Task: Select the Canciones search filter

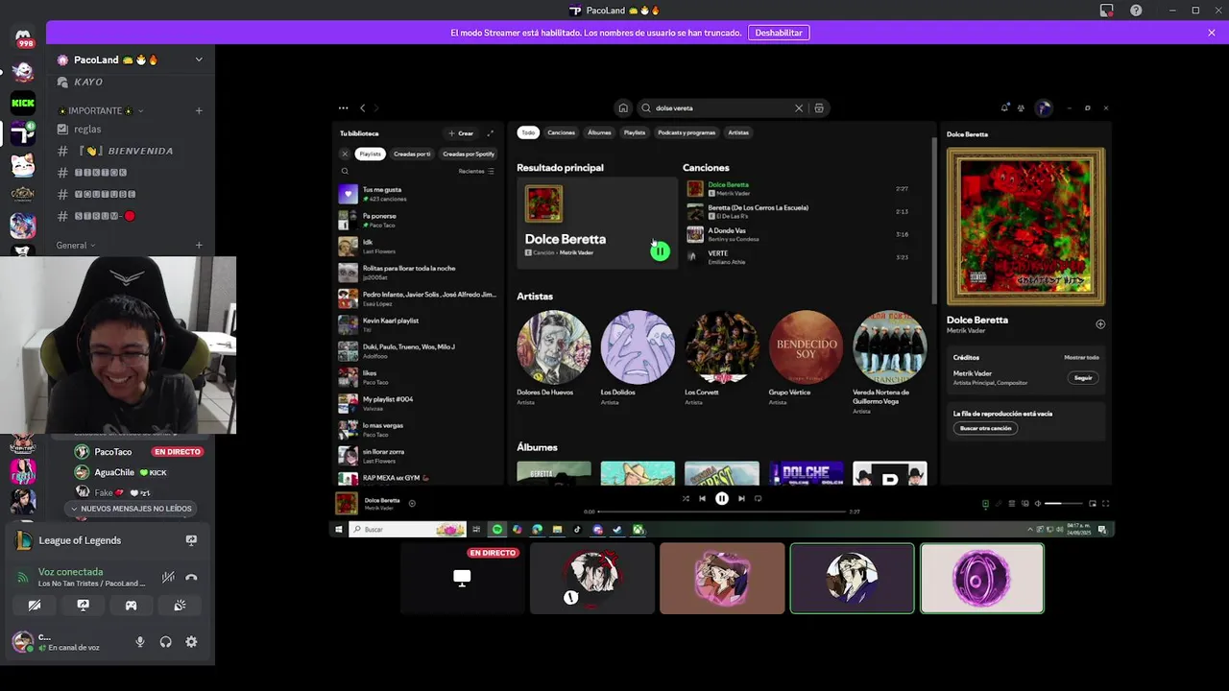Action: click(x=561, y=132)
